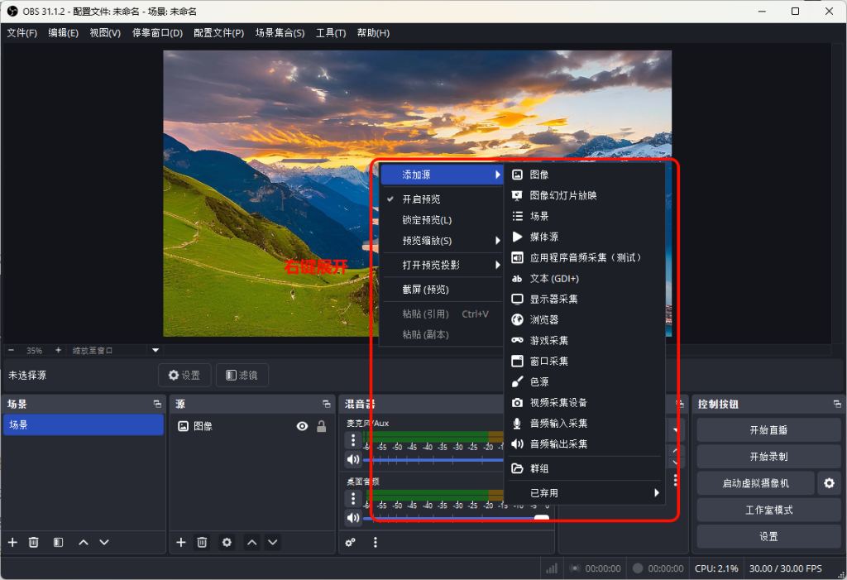Screen dimensions: 847x580
Task: Open audio mixer advanced settings gear icon
Action: [350, 542]
